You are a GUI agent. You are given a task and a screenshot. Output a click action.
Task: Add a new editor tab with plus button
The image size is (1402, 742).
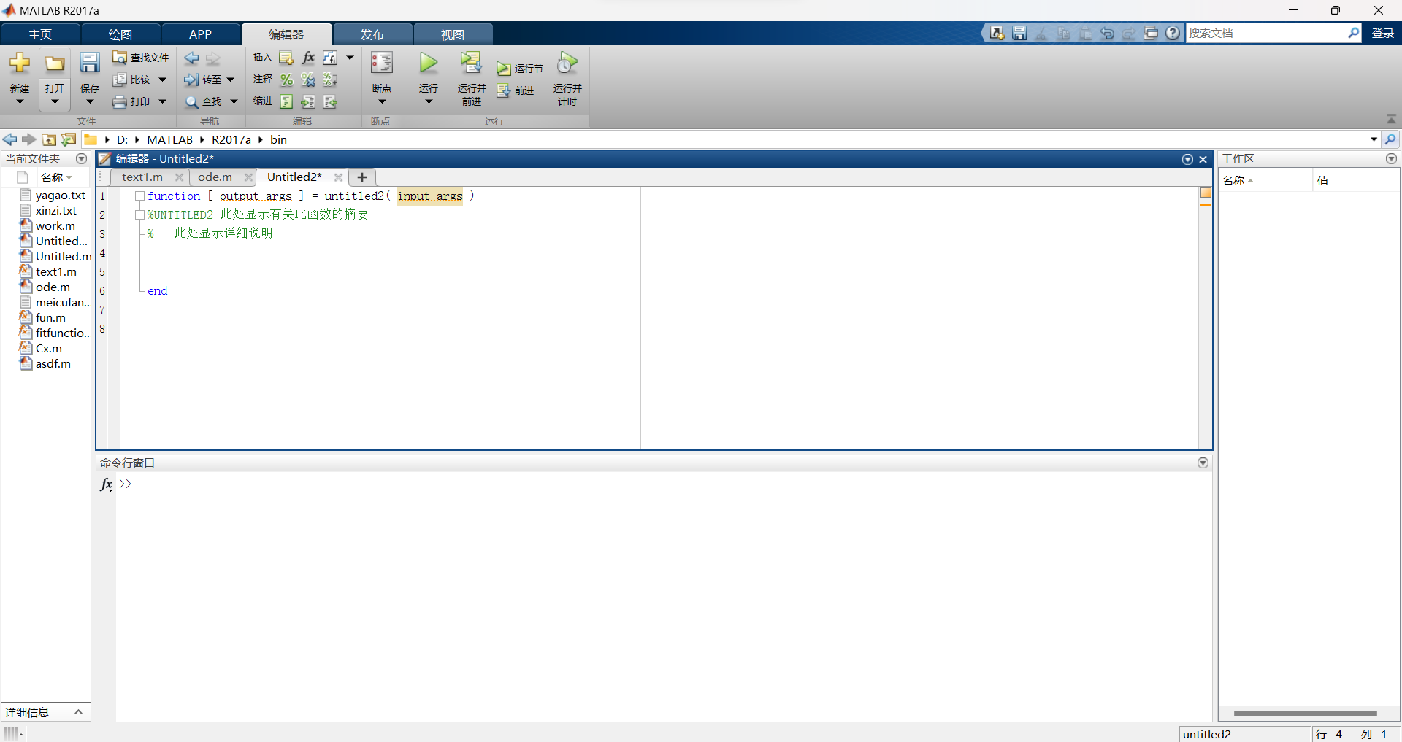pyautogui.click(x=361, y=177)
